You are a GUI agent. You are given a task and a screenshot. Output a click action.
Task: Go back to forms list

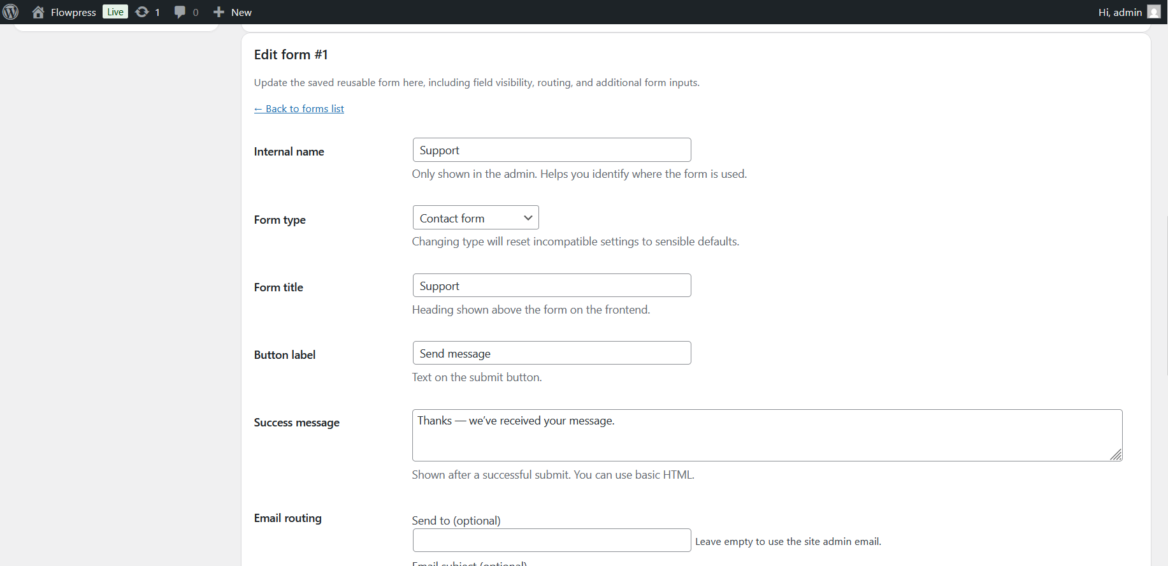pos(299,109)
